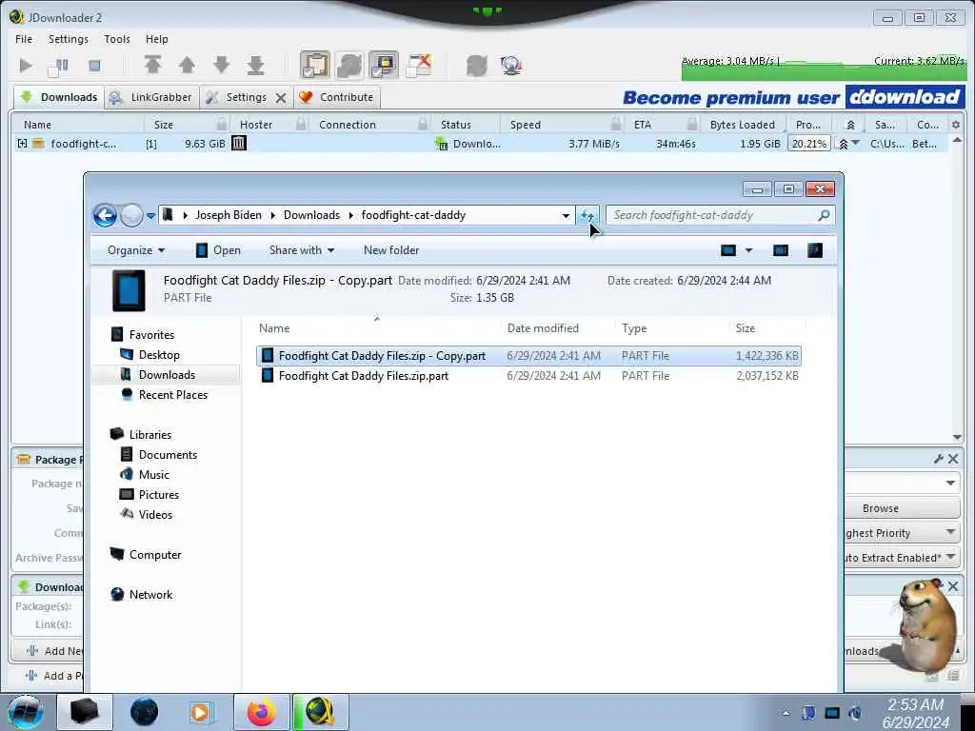Click the ddownload premium banner
Image resolution: width=975 pixels, height=731 pixels.
pyautogui.click(x=793, y=97)
